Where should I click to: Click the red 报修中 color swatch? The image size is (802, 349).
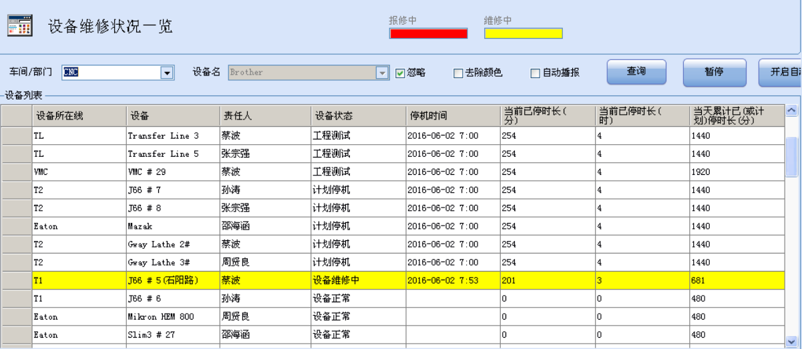pyautogui.click(x=428, y=33)
